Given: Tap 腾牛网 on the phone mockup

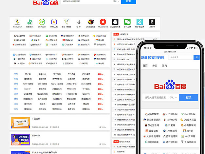Looking at the screenshot, I should click(188, 131).
